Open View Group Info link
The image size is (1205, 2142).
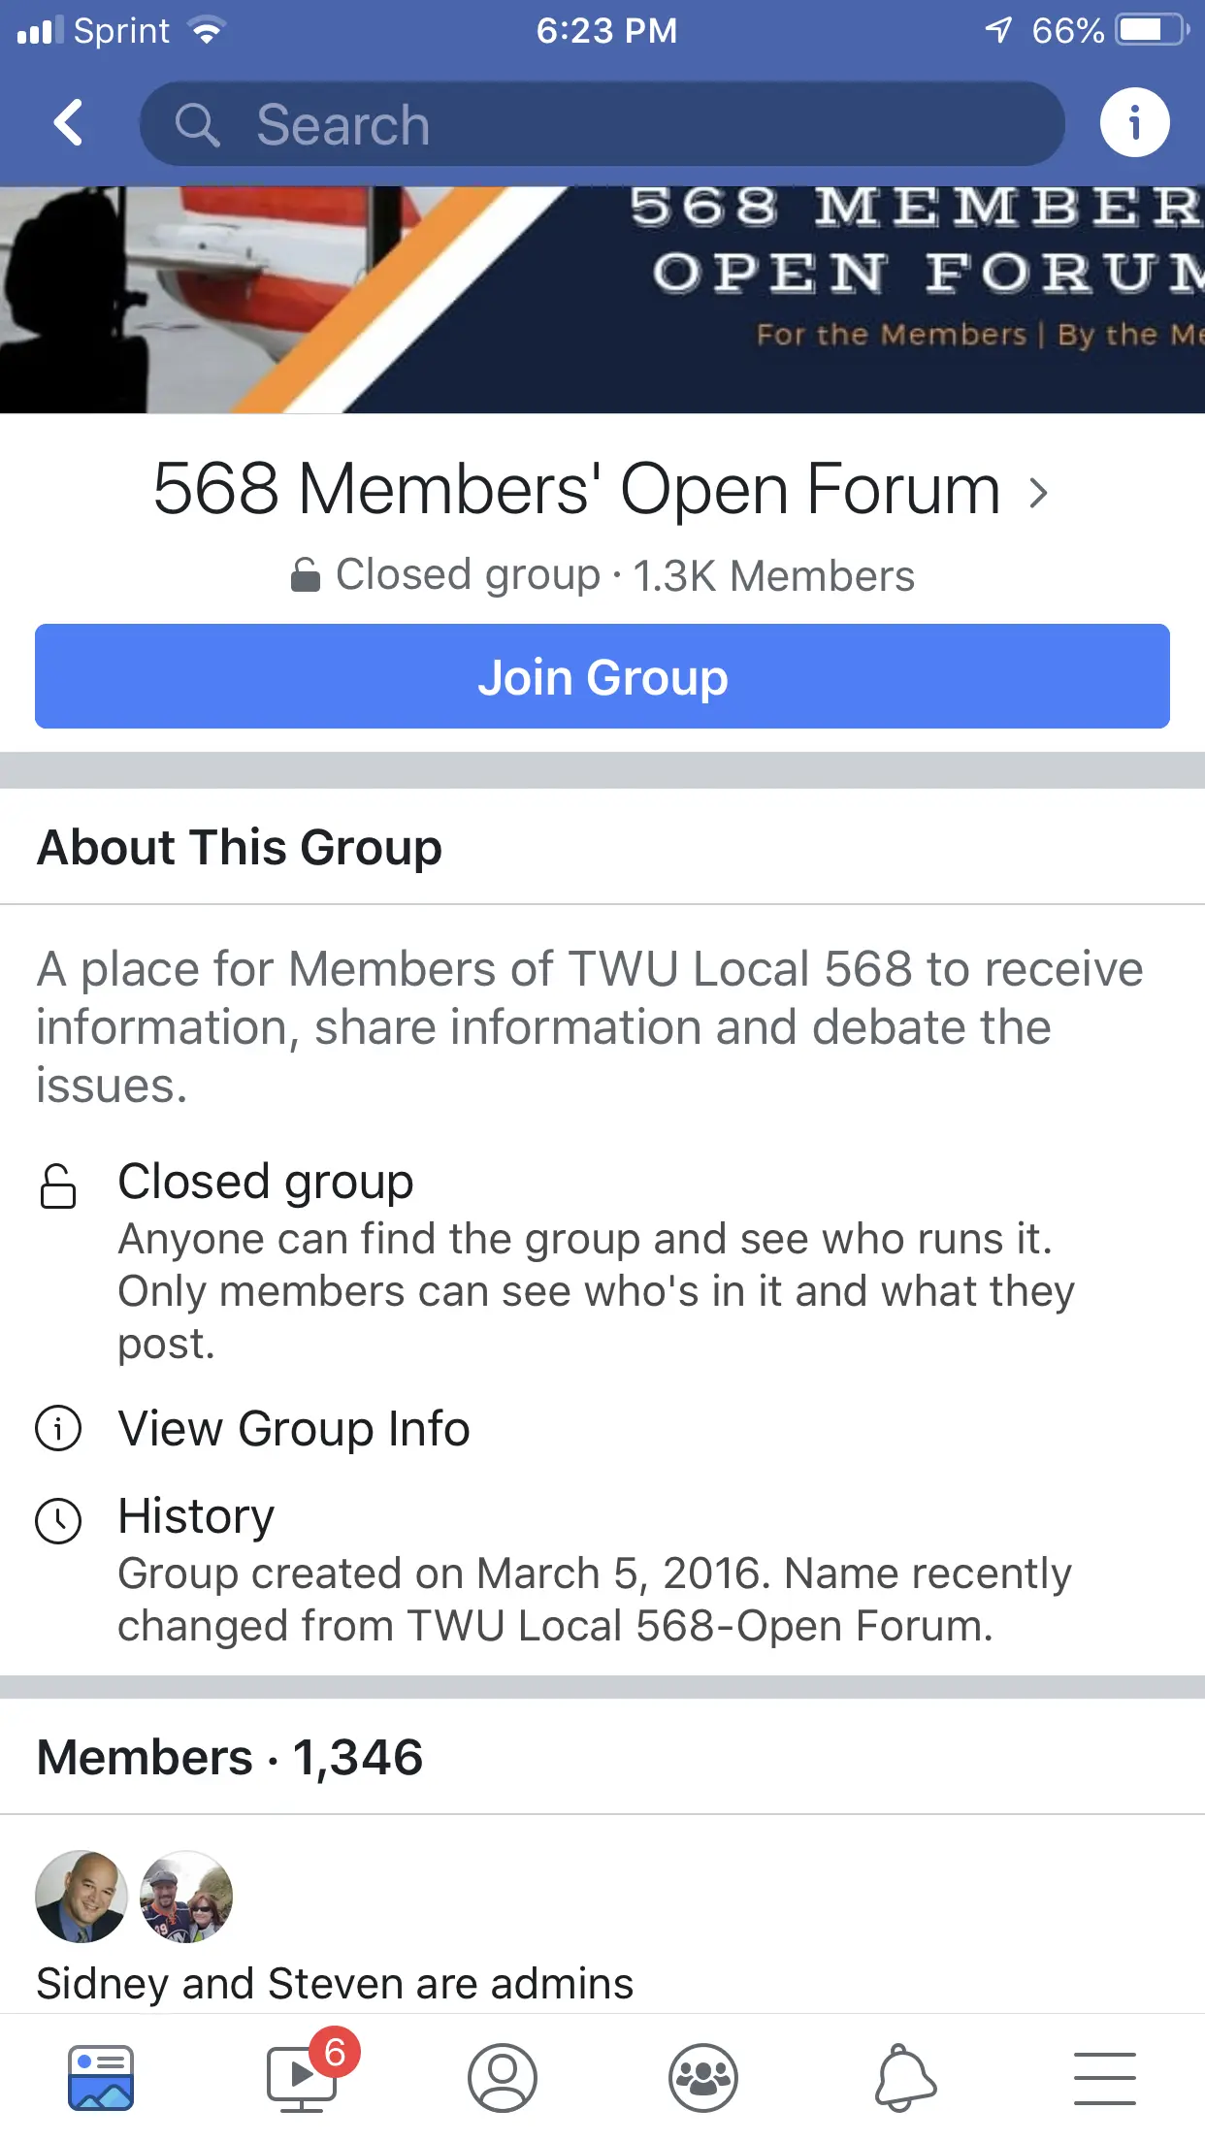coord(294,1428)
